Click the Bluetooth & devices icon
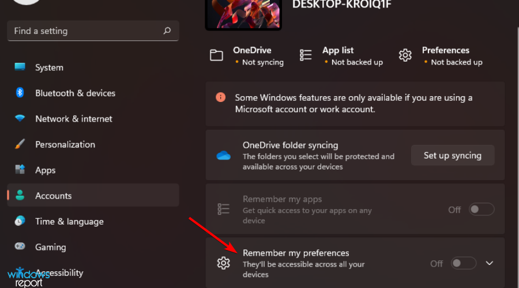Image resolution: width=519 pixels, height=288 pixels. (x=20, y=93)
